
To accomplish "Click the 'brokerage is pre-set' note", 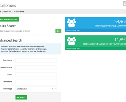I will pyautogui.click(x=23, y=51).
